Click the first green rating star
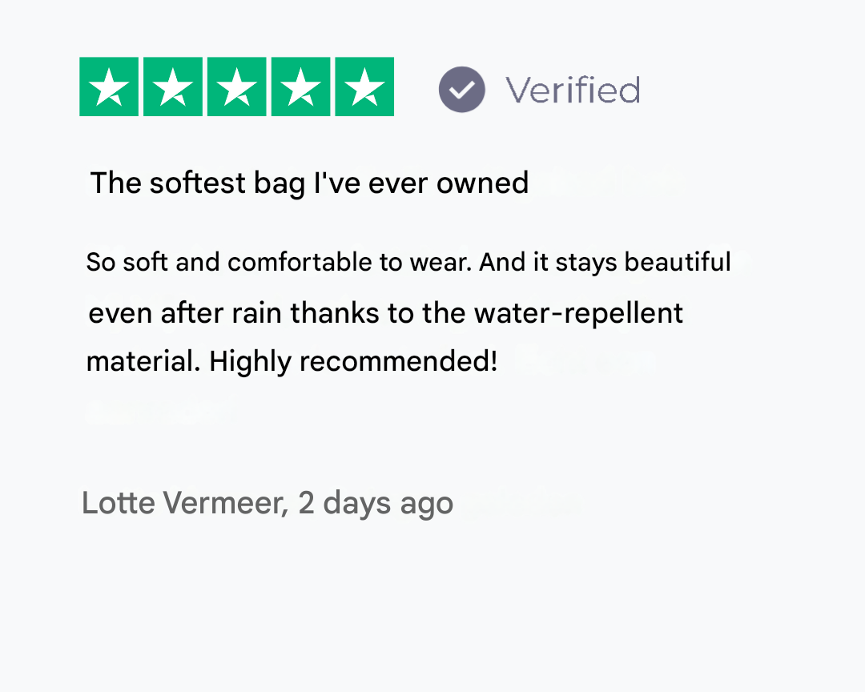865x692 pixels. tap(109, 87)
